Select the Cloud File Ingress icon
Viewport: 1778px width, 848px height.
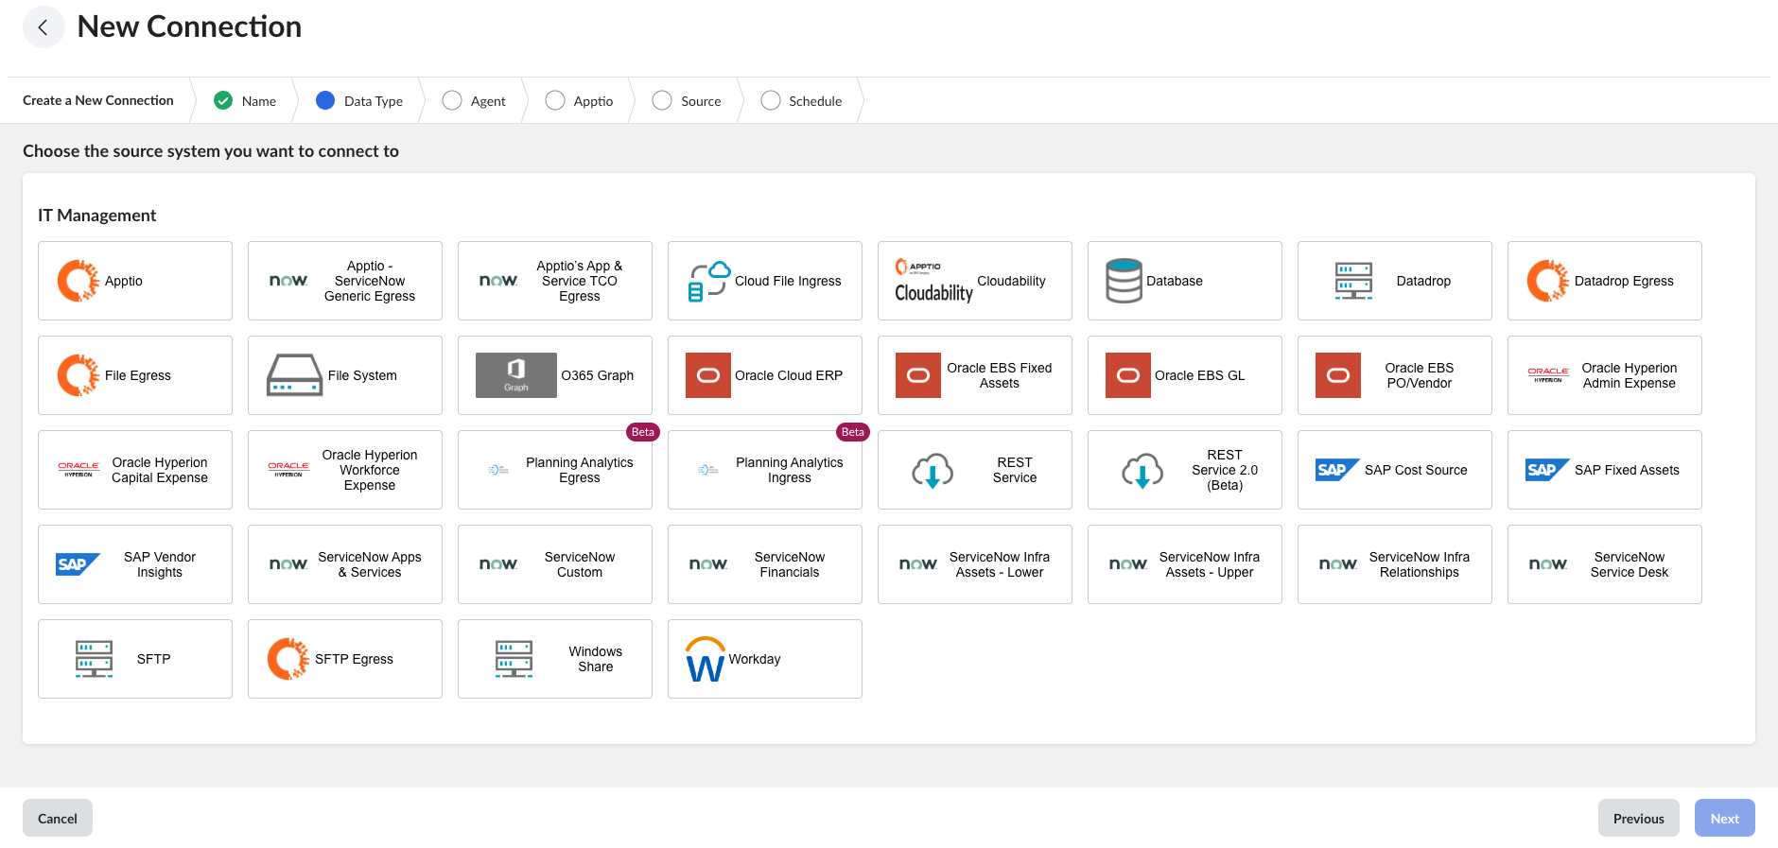[x=709, y=281]
